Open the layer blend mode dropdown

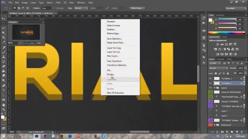pos(219,68)
